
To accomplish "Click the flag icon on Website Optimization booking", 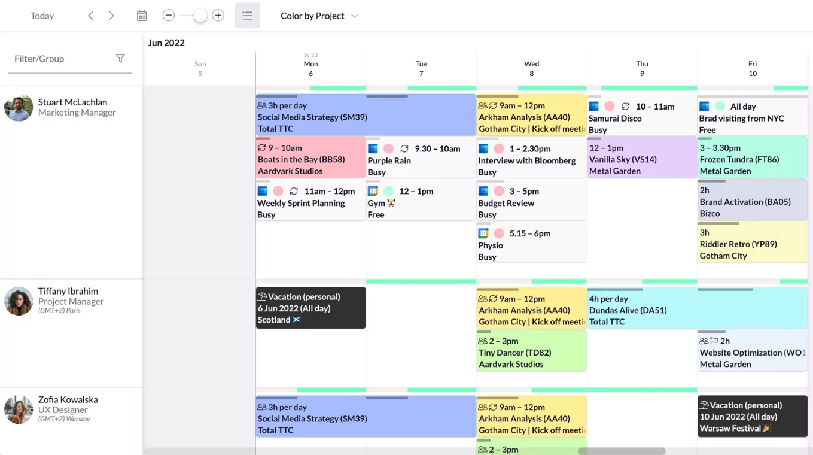I will click(714, 341).
